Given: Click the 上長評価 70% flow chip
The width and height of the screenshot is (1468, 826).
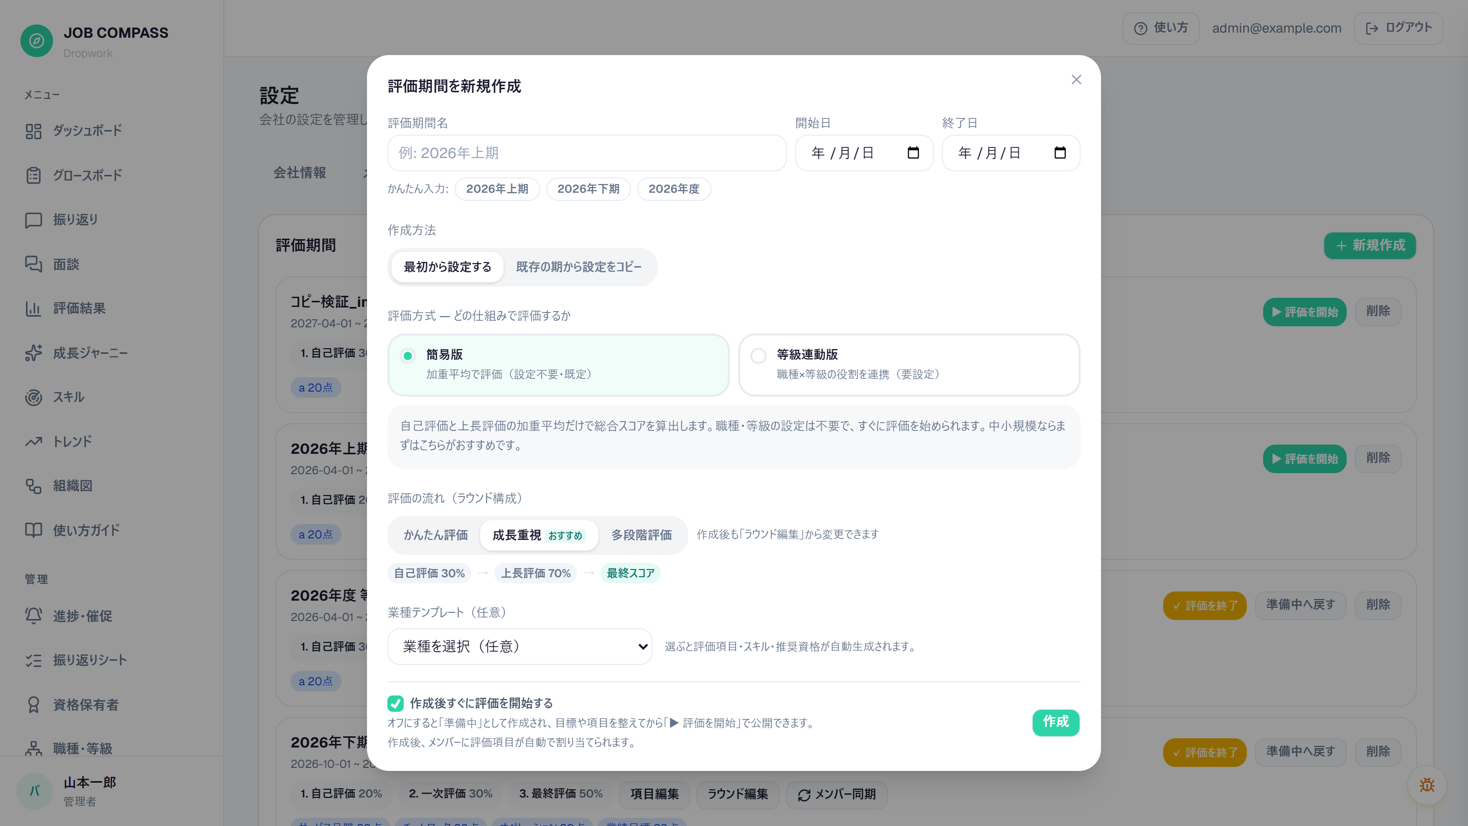Looking at the screenshot, I should click(x=536, y=574).
